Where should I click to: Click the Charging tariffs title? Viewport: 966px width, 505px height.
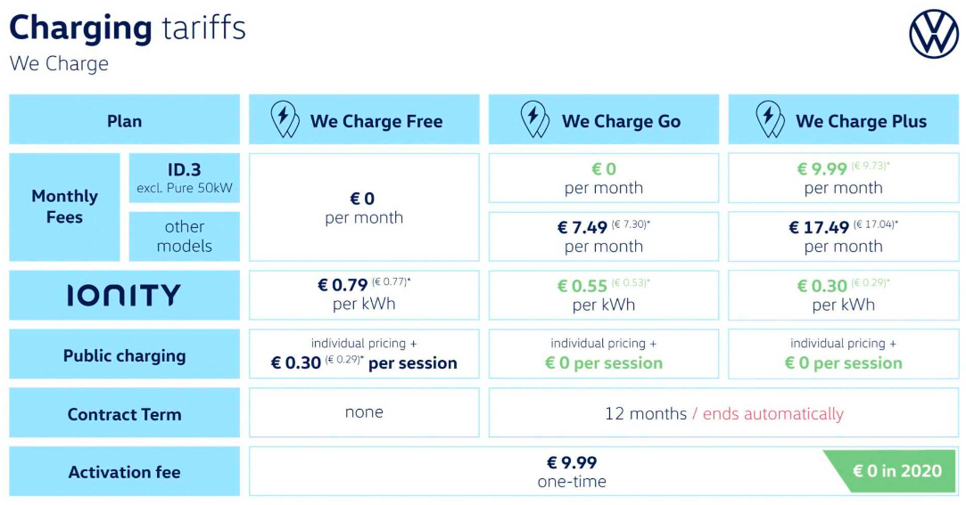[x=128, y=29]
